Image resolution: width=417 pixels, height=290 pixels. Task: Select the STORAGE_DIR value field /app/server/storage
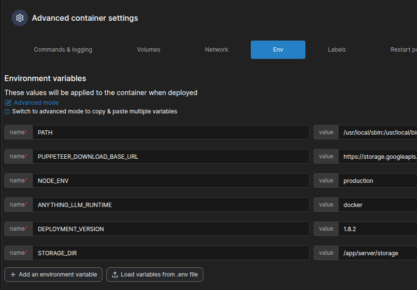377,253
